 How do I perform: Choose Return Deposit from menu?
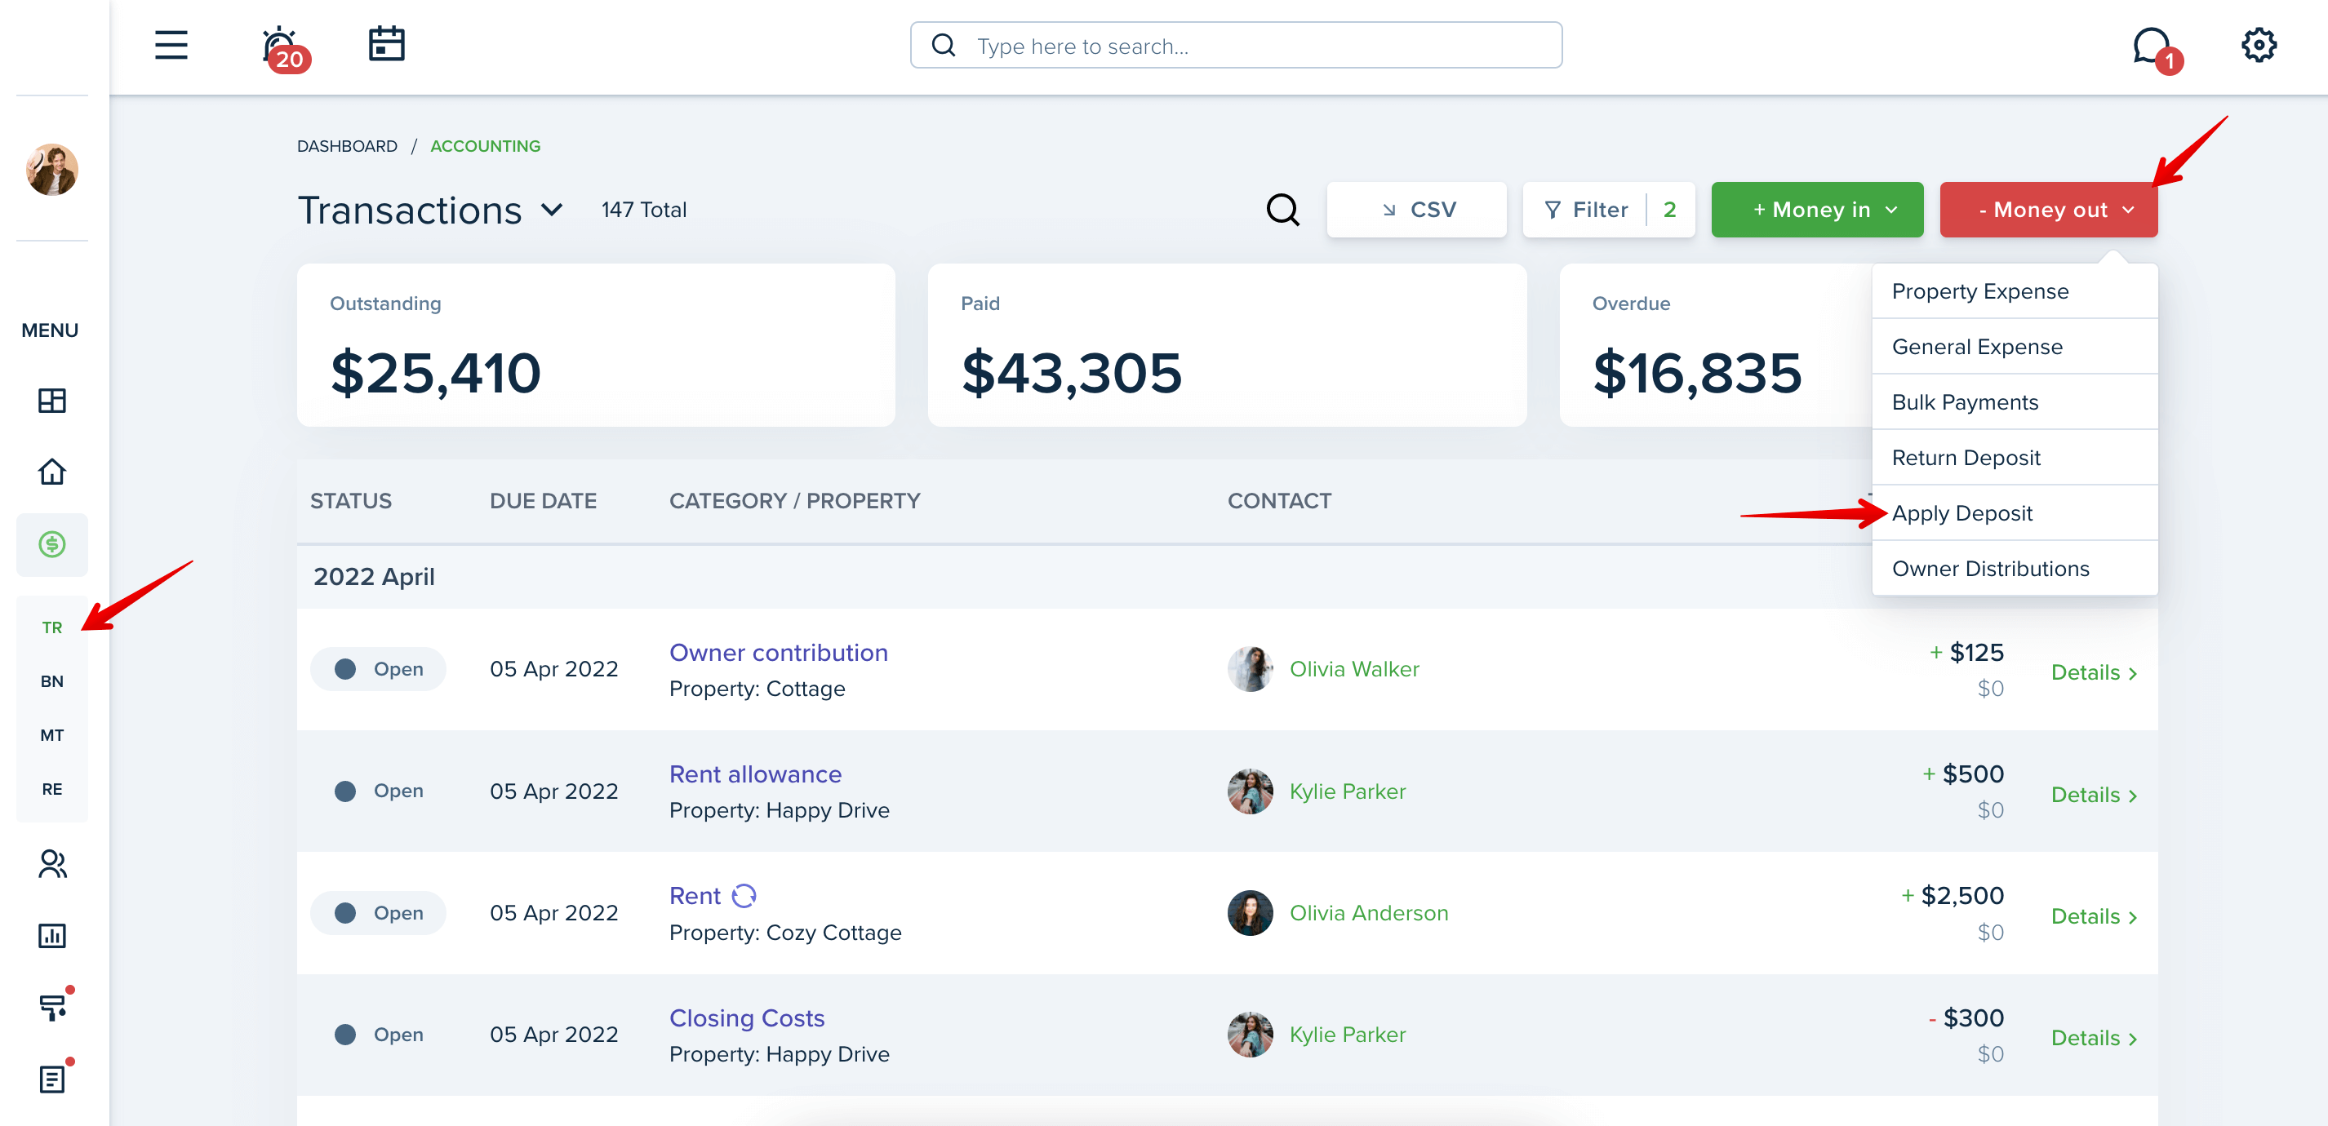[x=2015, y=457]
